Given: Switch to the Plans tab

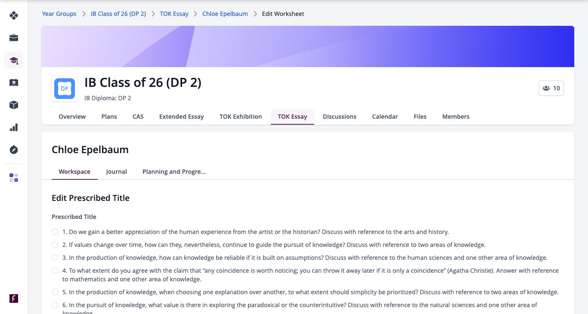Looking at the screenshot, I should [x=109, y=117].
